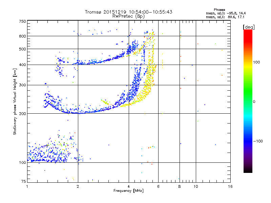Click the y-axis tick label '600'
271x203 pixels.
point(22,36)
